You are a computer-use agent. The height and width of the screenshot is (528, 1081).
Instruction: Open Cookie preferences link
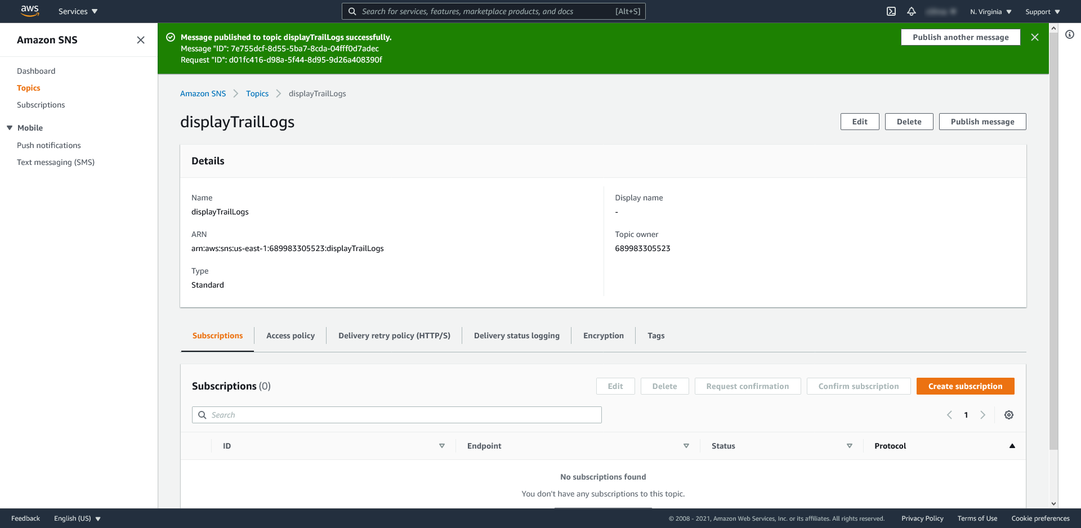tap(1040, 518)
